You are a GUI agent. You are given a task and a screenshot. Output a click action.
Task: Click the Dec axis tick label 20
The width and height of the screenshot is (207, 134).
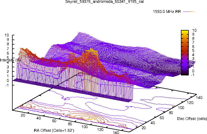coord(144,128)
